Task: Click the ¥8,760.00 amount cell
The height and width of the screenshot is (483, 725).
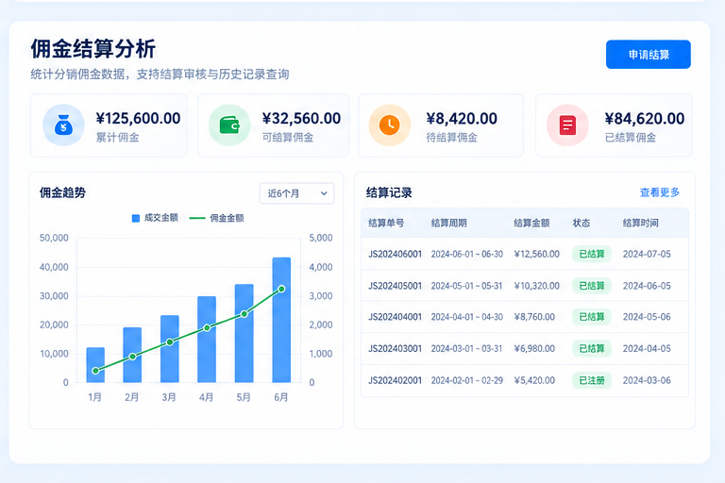Action: (534, 317)
